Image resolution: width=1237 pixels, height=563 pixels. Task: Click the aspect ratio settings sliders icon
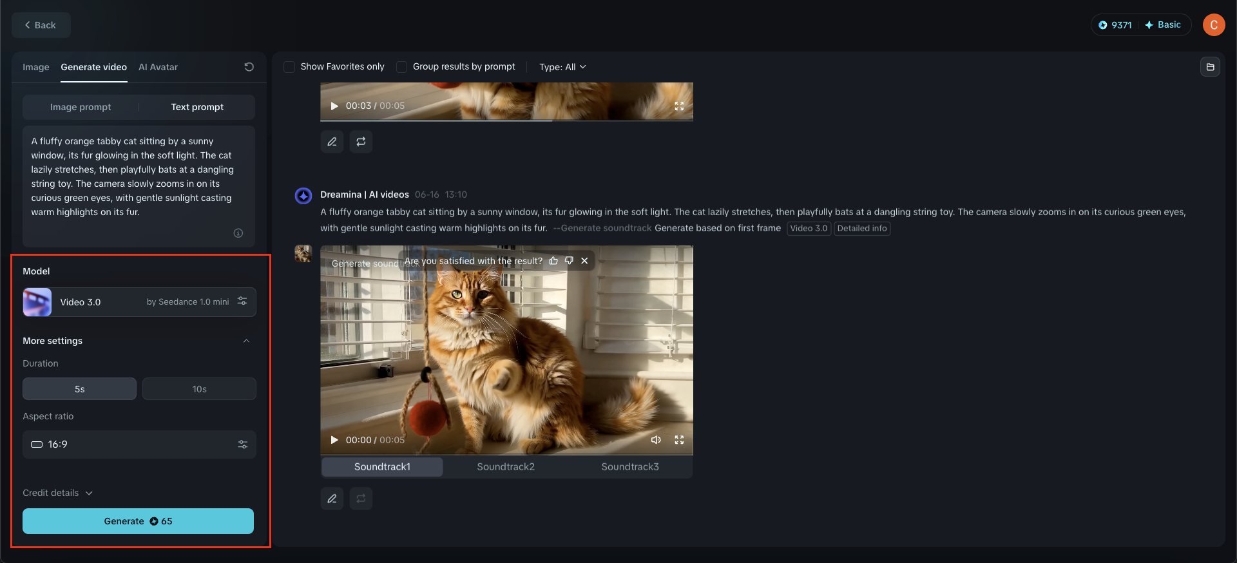click(x=243, y=444)
